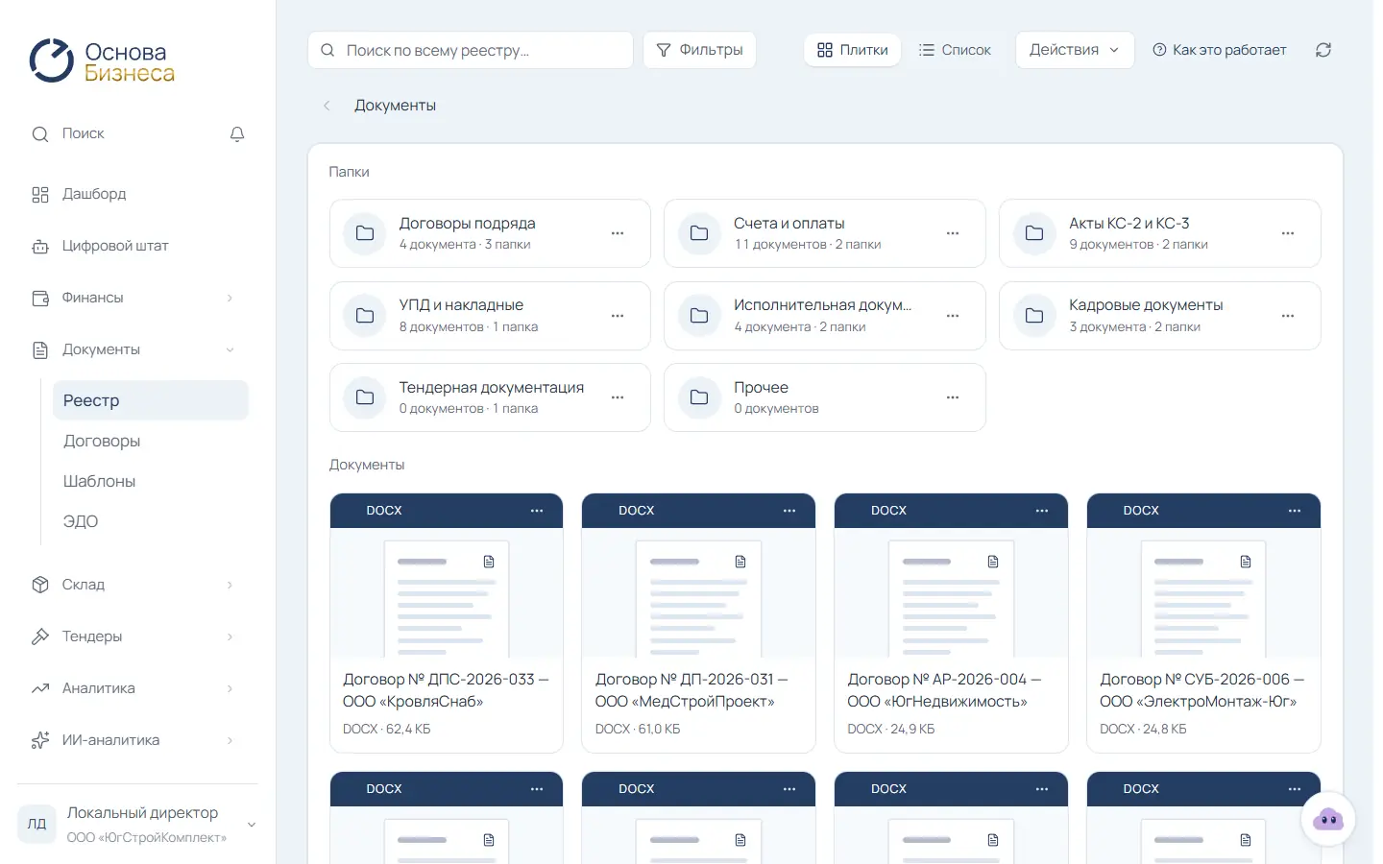
Task: Open more options for Исполнительная документация folder
Action: pyautogui.click(x=953, y=316)
